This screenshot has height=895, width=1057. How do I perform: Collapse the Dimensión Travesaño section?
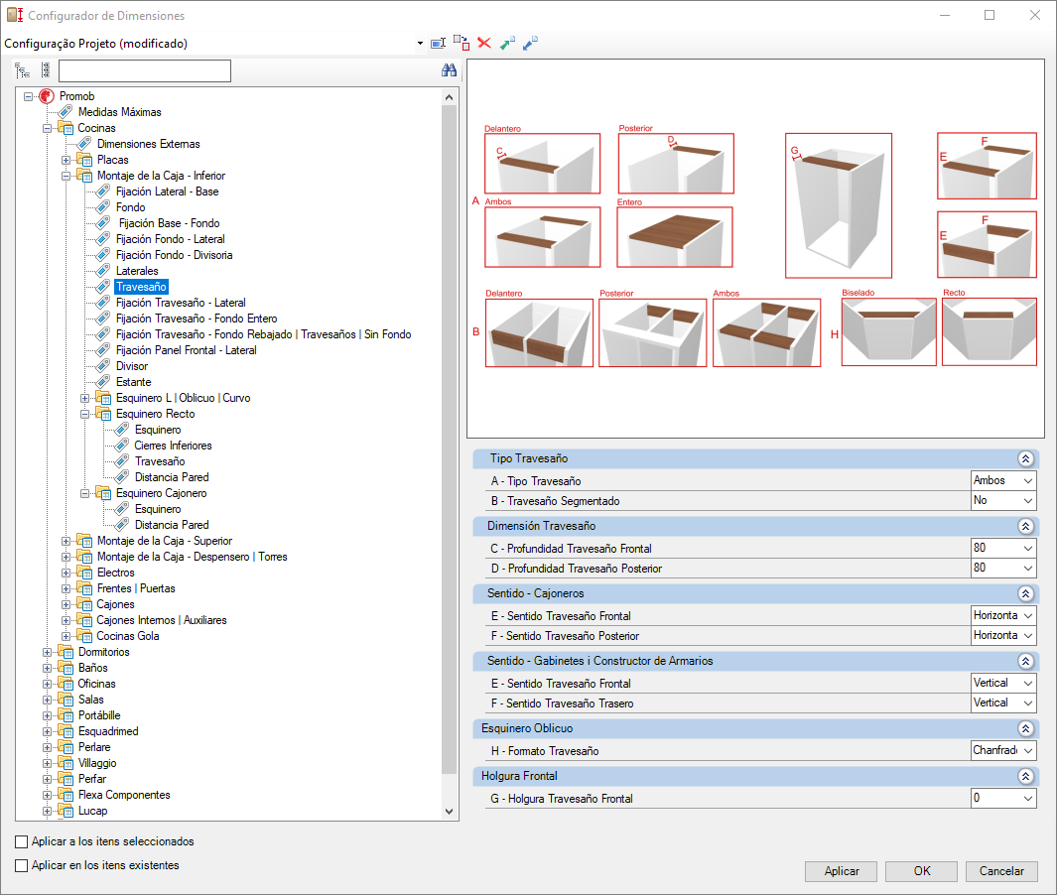(1025, 526)
